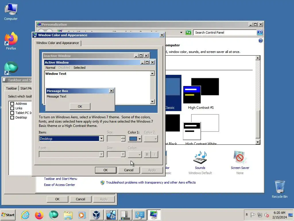Click the green refresh icon in address bar
This screenshot has height=221, width=294.
[188, 33]
